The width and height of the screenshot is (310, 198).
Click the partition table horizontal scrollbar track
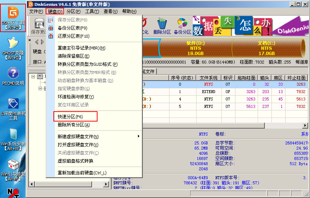coord(284,125)
